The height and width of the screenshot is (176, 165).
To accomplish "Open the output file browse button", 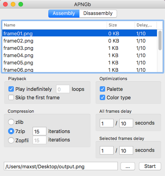I will click(x=128, y=166).
